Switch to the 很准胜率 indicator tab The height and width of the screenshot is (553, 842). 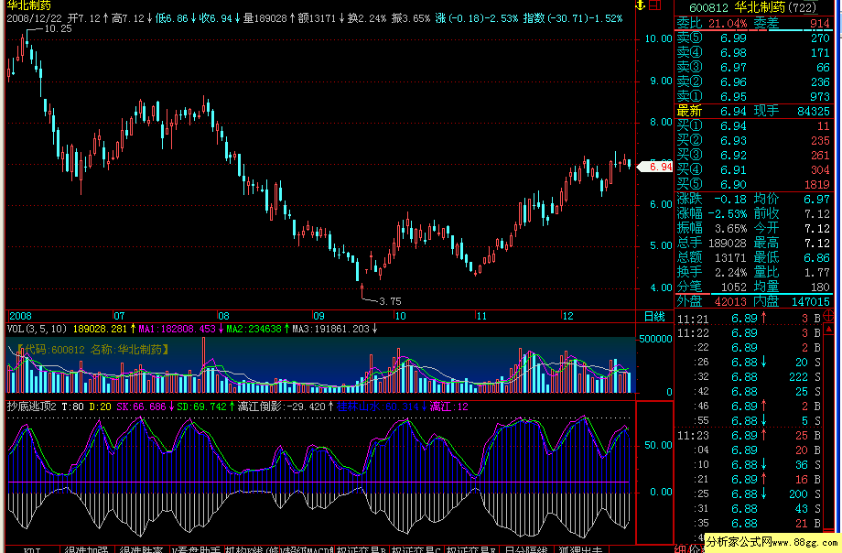tap(141, 549)
